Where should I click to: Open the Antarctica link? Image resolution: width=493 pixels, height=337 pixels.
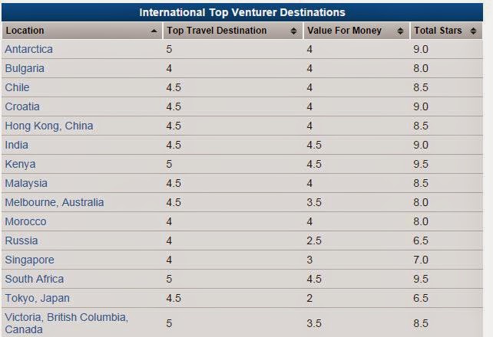(x=28, y=49)
